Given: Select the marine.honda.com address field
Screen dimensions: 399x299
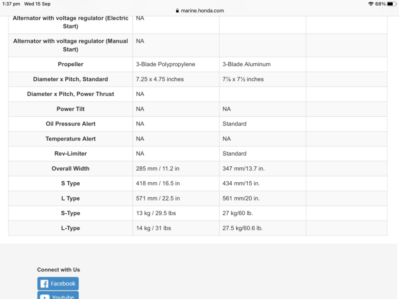Looking at the screenshot, I should 202,11.
